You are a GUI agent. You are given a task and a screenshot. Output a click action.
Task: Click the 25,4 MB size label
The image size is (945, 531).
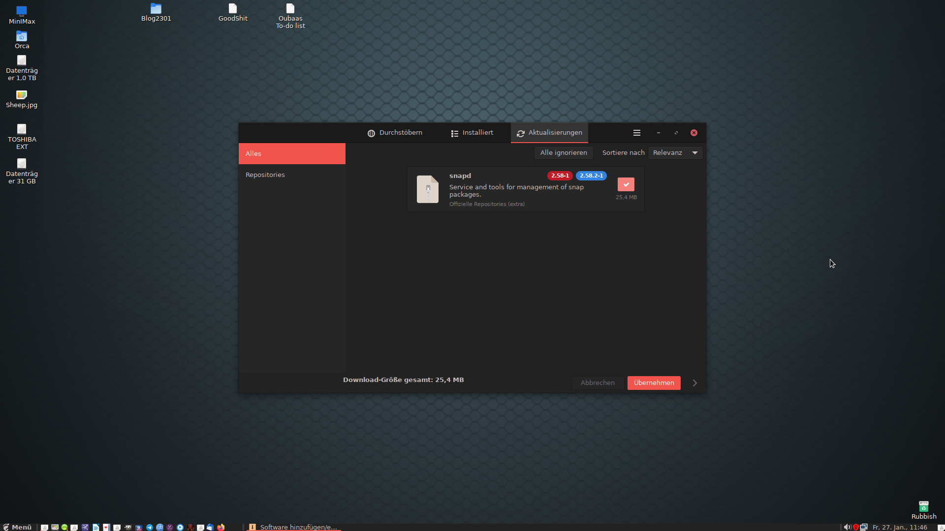626,197
